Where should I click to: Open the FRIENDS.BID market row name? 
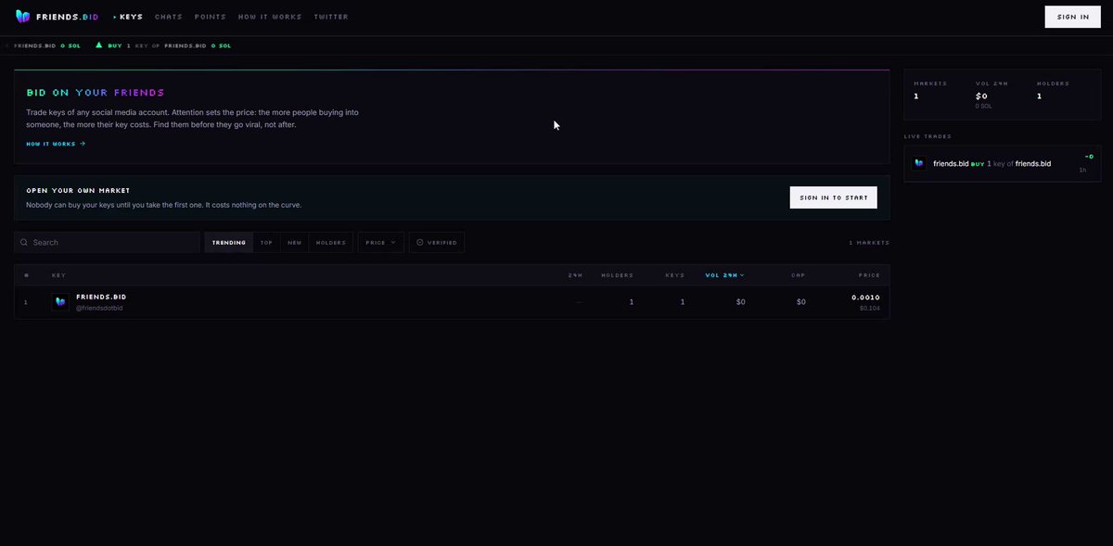(101, 297)
